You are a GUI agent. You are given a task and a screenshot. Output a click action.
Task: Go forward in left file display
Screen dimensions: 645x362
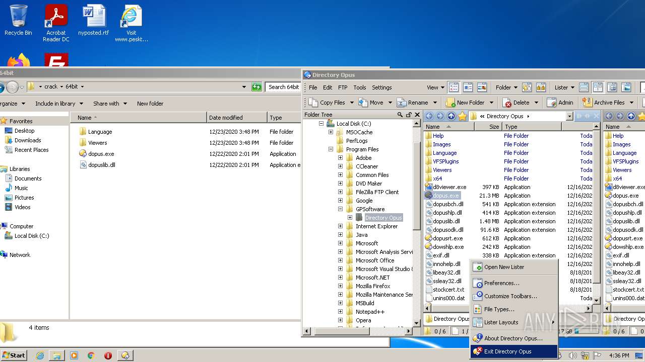[440, 116]
